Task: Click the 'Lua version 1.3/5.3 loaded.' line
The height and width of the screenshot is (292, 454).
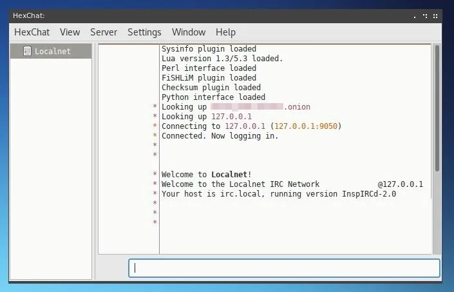Action: [x=222, y=59]
